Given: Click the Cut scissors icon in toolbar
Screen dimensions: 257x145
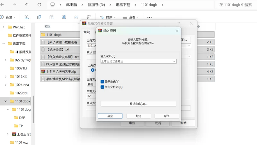Looking at the screenshot, I should [27, 17].
